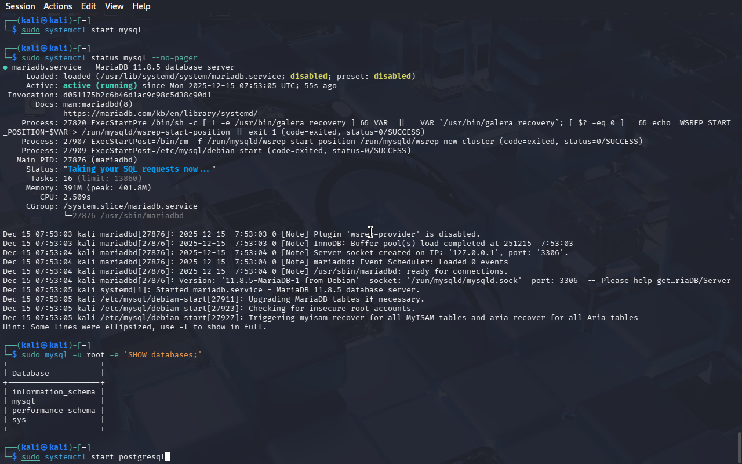Image resolution: width=742 pixels, height=464 pixels.
Task: Open the Edit menu
Action: pyautogui.click(x=89, y=6)
